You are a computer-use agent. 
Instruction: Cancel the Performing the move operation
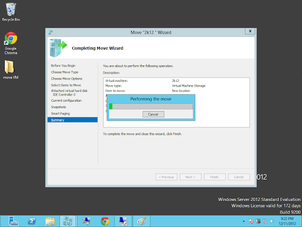[153, 114]
